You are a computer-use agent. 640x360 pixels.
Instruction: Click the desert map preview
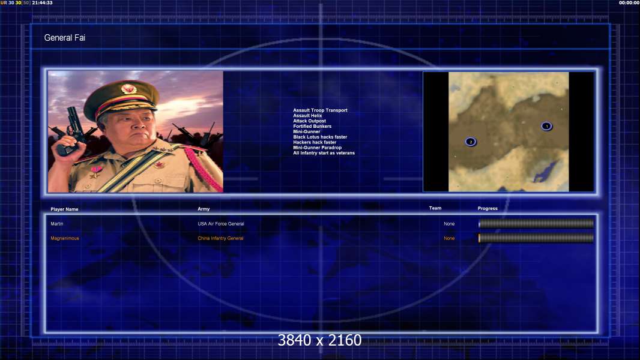point(509,131)
